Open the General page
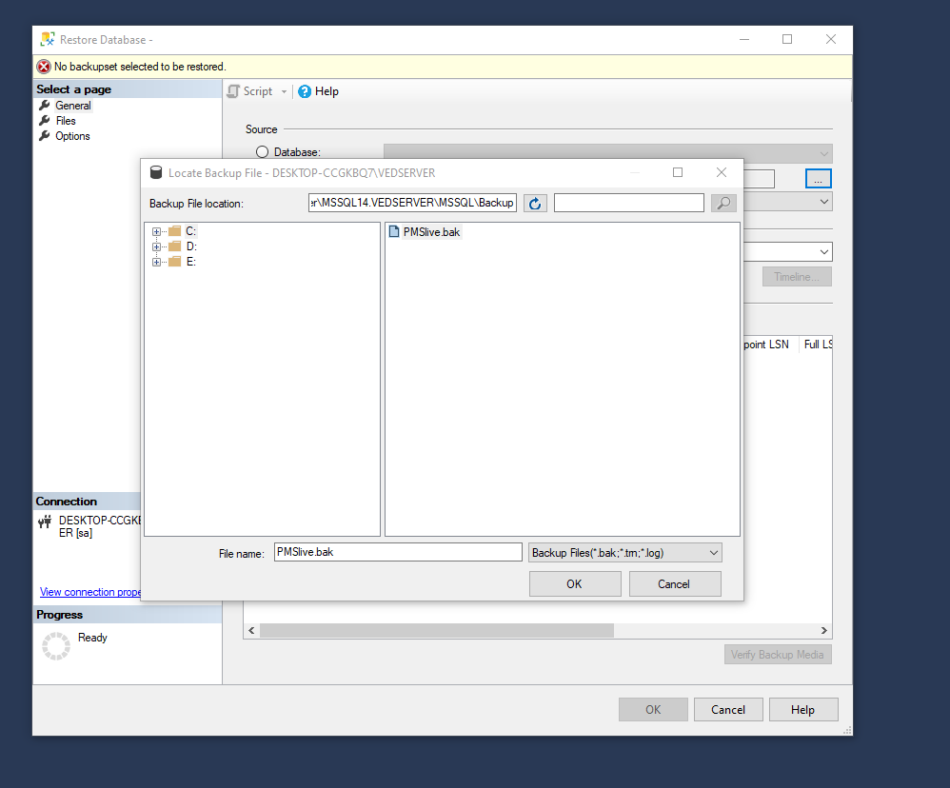Image resolution: width=950 pixels, height=788 pixels. click(x=72, y=106)
